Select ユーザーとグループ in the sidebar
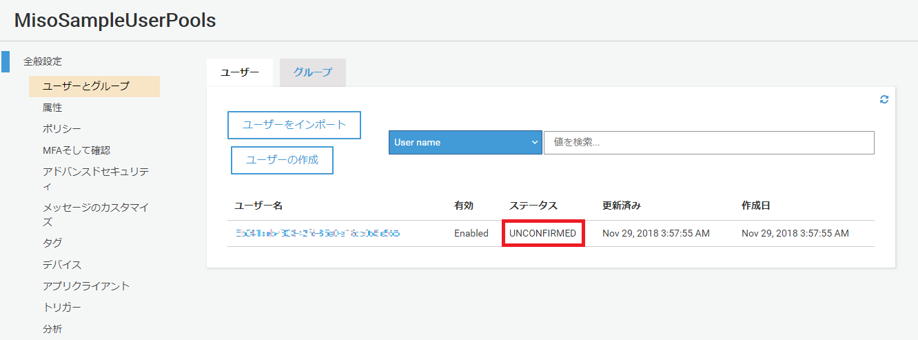918x340 pixels. [x=86, y=86]
